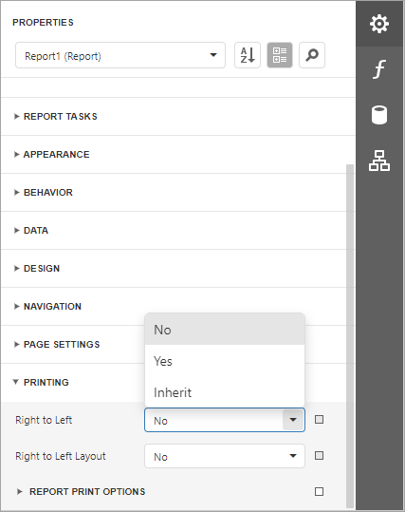Viewport: 405px width, 512px height.
Task: Click the 'Right to Left' label
Action: [x=44, y=420]
